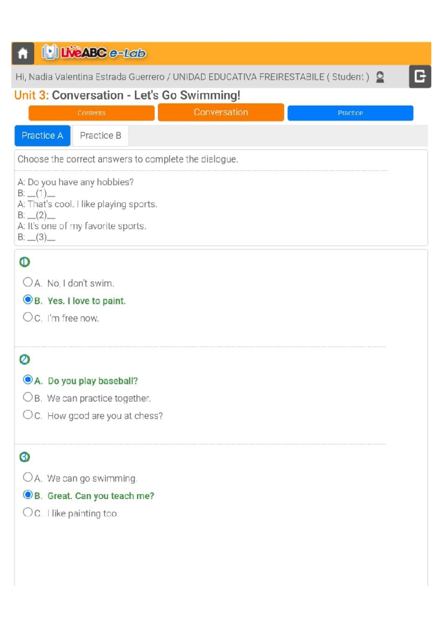
Task: Log out using the exit icon
Action: tap(420, 76)
